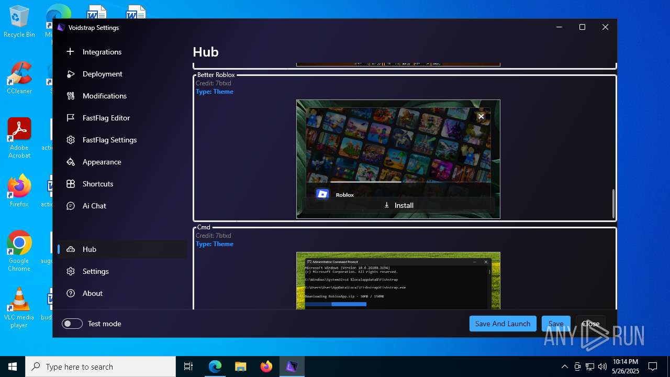Screen dimensions: 670x377
Task: Open File Explorer from the taskbar
Action: (241, 367)
